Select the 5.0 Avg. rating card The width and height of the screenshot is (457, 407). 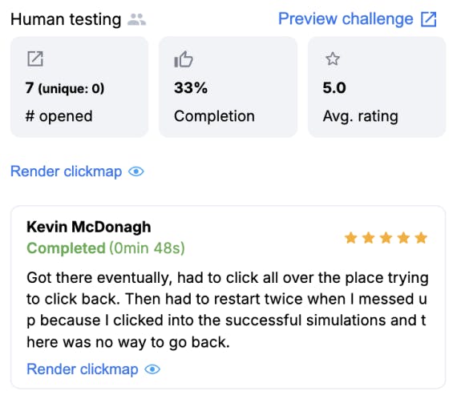(377, 87)
